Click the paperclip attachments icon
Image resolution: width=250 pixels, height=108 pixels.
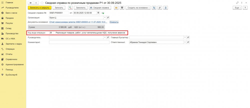click(x=160, y=8)
